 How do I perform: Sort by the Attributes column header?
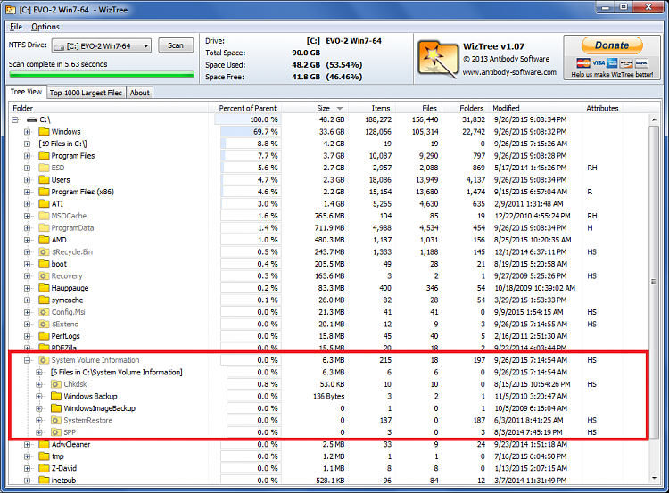[x=602, y=108]
